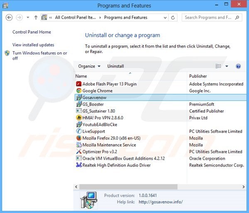Click the Back navigation arrow
This screenshot has width=249, height=213.
pyautogui.click(x=9, y=17)
